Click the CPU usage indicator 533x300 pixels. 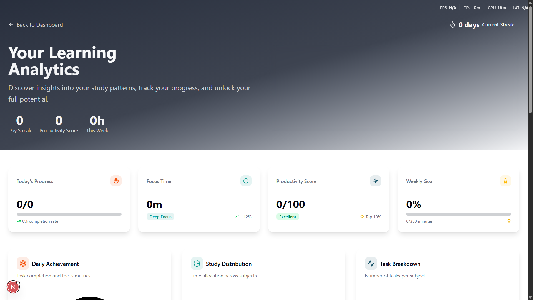[x=497, y=8]
